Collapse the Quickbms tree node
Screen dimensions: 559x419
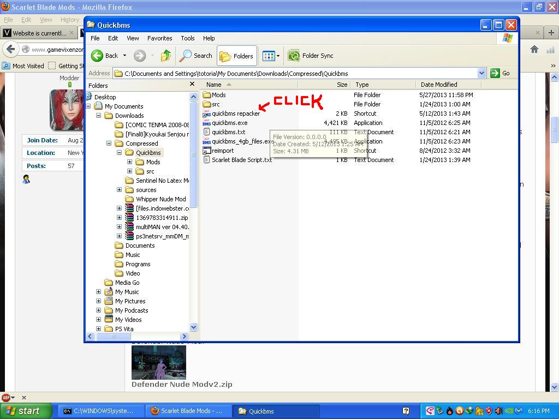pos(120,153)
